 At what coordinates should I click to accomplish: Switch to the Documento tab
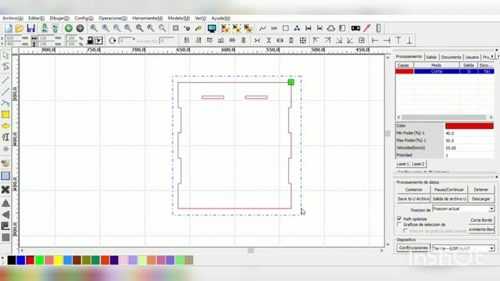[452, 57]
